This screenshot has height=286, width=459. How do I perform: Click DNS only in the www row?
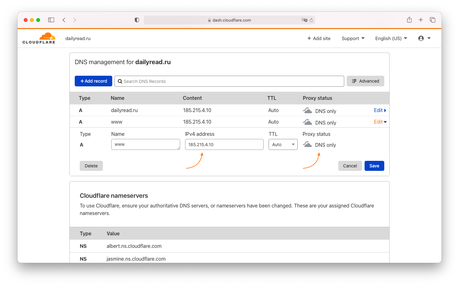pos(326,123)
